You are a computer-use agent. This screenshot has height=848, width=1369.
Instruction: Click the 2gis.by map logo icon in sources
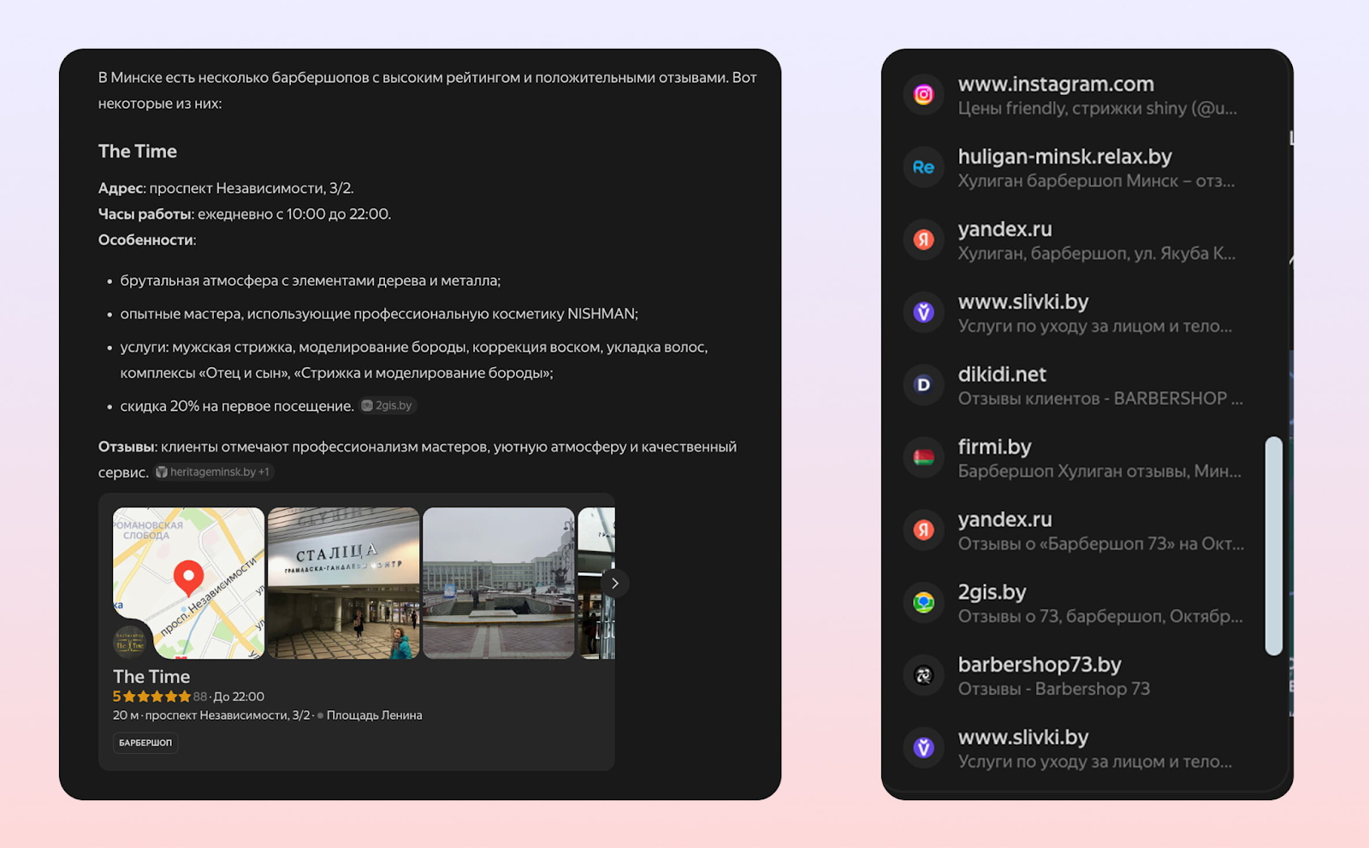tap(923, 602)
